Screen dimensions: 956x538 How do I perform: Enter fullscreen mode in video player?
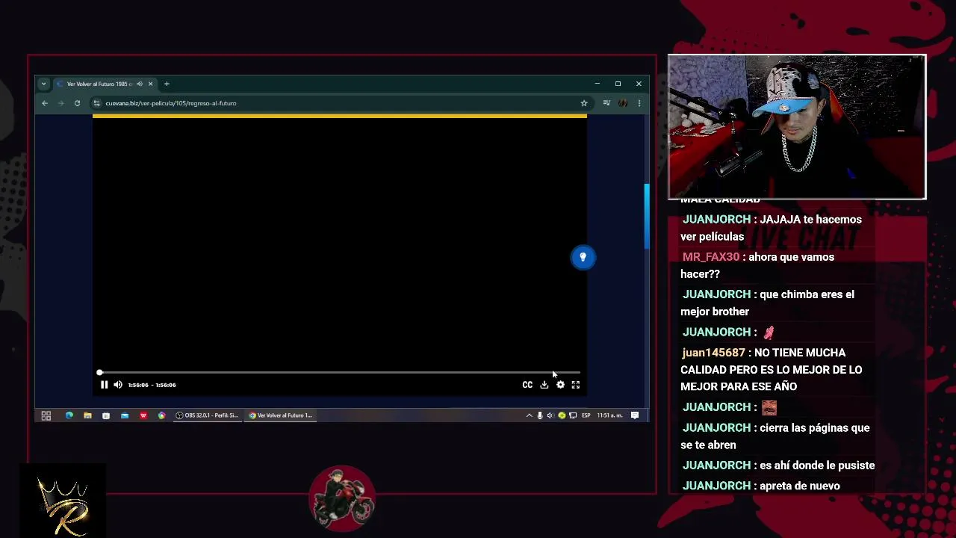(576, 385)
